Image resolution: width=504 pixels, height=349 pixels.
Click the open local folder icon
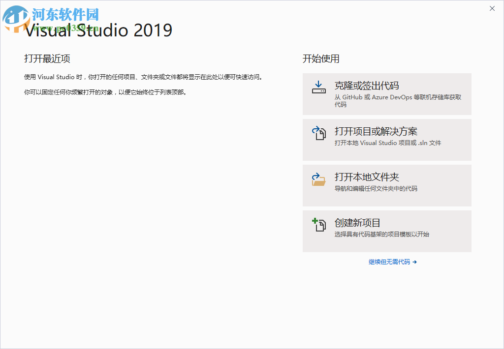tap(318, 179)
